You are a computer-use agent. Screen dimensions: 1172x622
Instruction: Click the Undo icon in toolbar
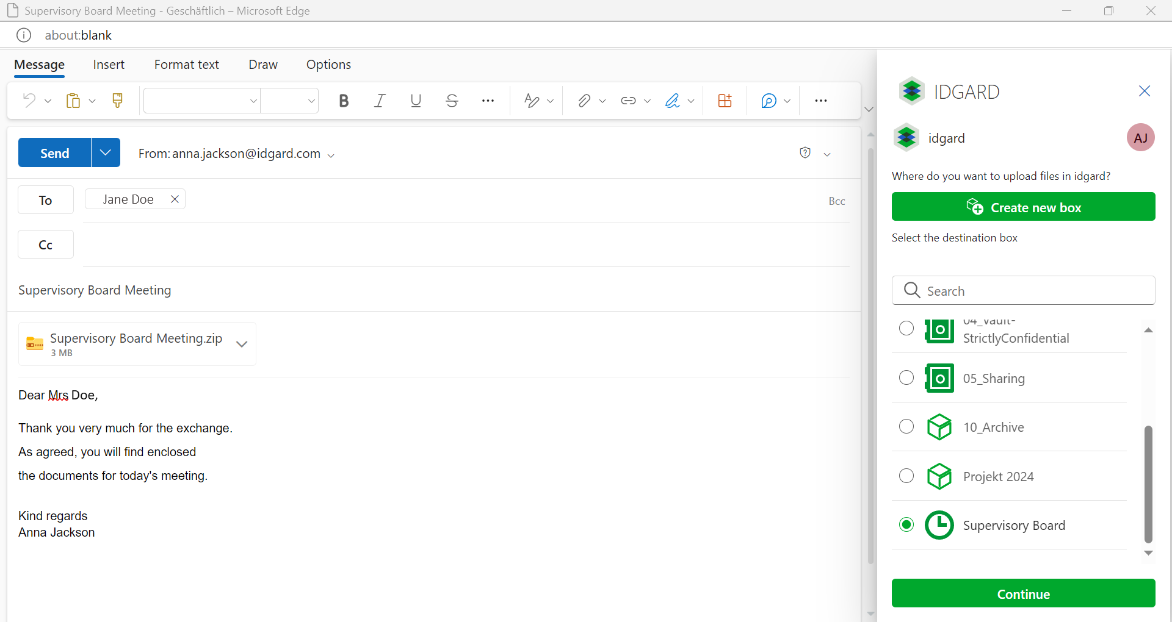pyautogui.click(x=29, y=101)
